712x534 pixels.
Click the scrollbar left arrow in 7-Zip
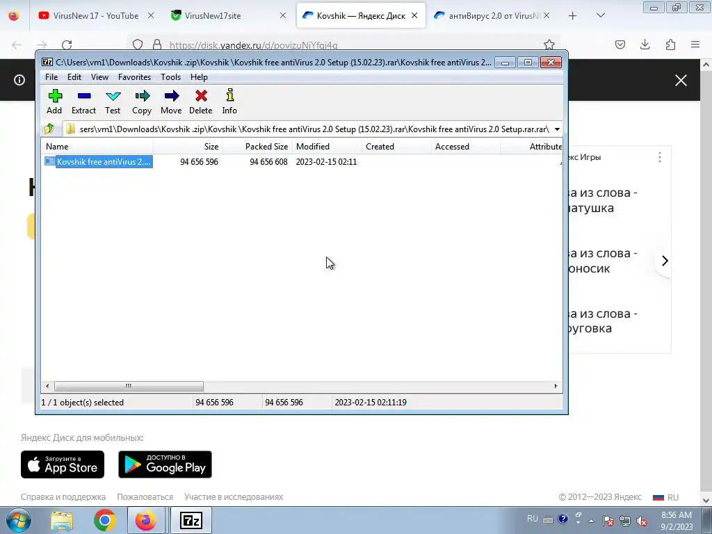pyautogui.click(x=47, y=387)
